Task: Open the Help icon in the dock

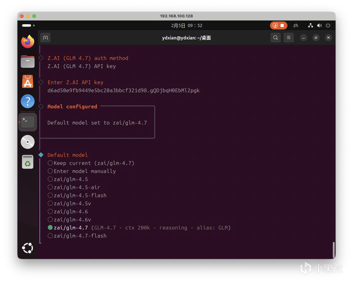Action: pyautogui.click(x=28, y=101)
